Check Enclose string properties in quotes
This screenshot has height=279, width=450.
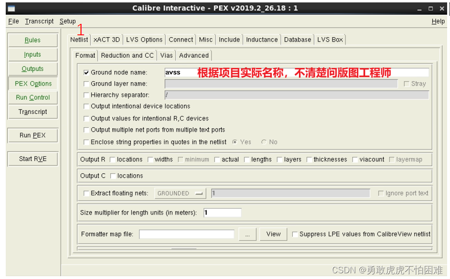(86, 142)
